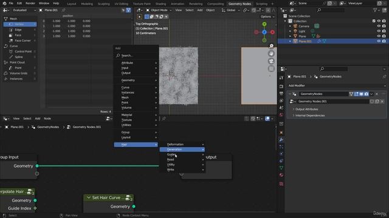389x218 pixels.
Task: Open the Generation submenu under Hair
Action: pos(182,150)
